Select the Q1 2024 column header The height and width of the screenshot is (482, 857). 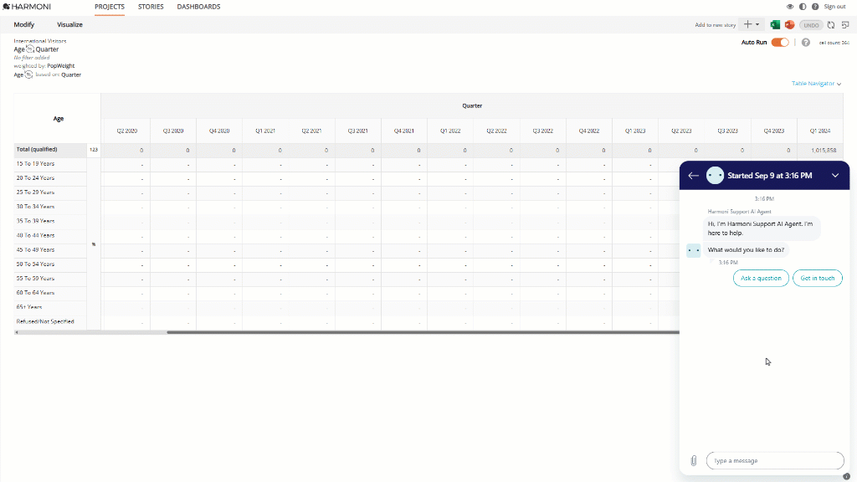820,131
